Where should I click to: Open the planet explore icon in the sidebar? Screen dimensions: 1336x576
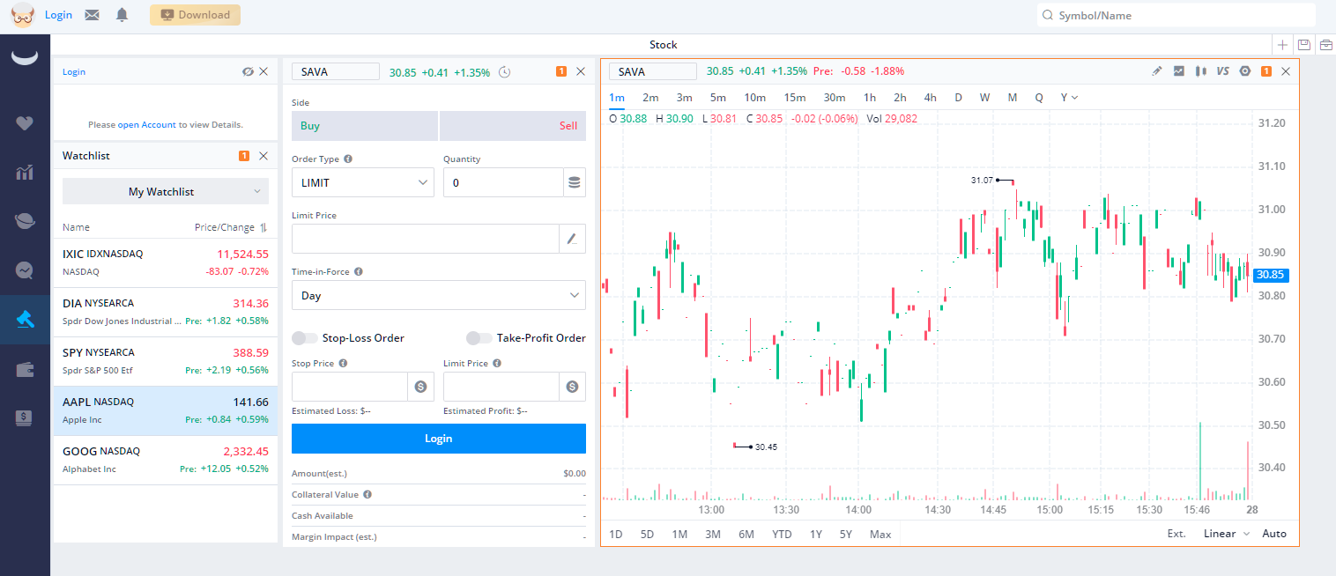coord(25,221)
